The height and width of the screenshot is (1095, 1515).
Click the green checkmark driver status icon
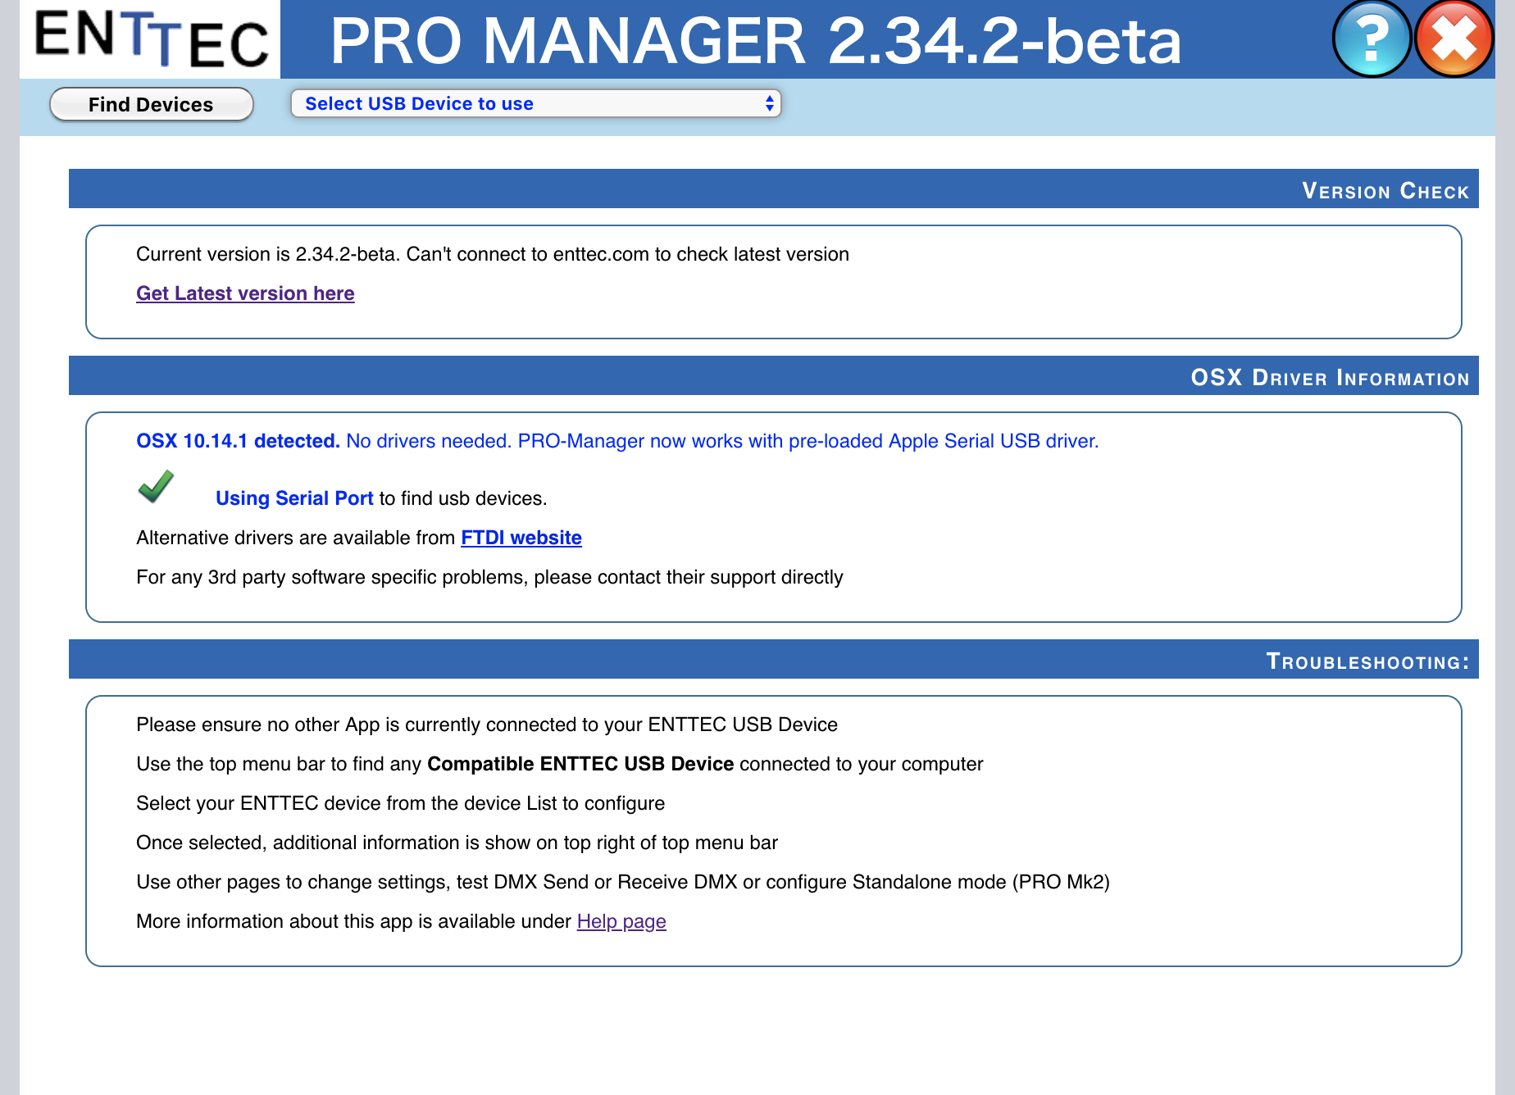click(x=156, y=486)
